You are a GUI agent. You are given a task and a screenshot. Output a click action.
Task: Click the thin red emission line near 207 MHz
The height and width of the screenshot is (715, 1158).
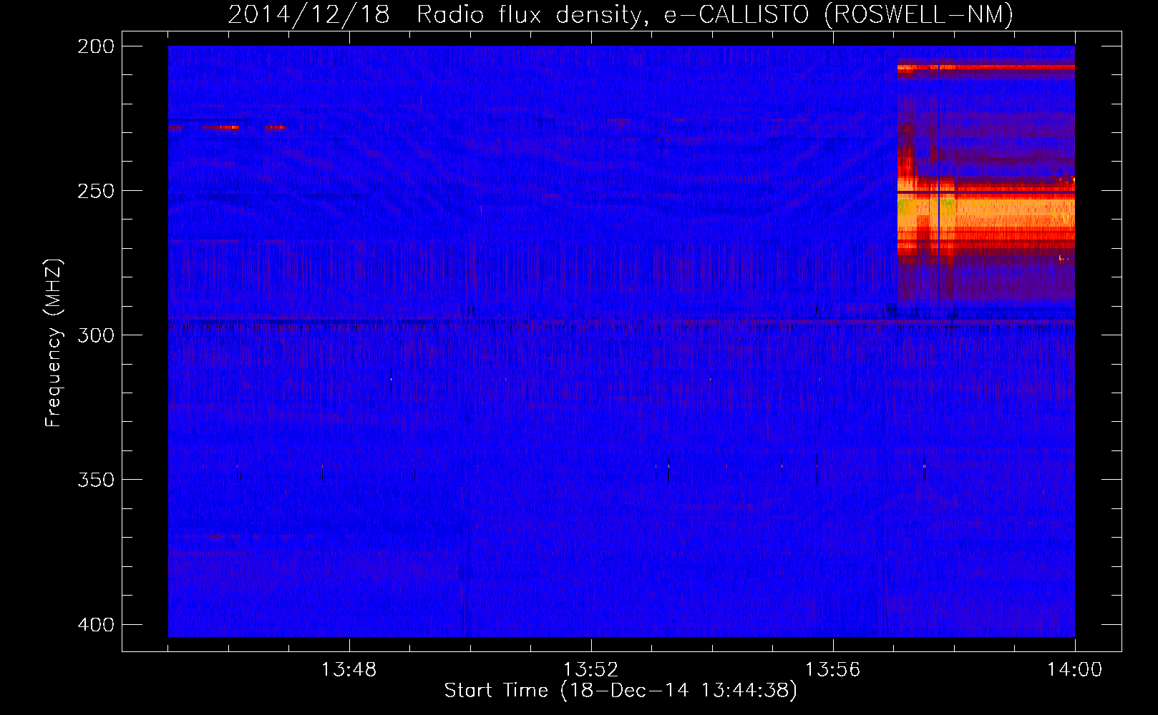click(986, 68)
